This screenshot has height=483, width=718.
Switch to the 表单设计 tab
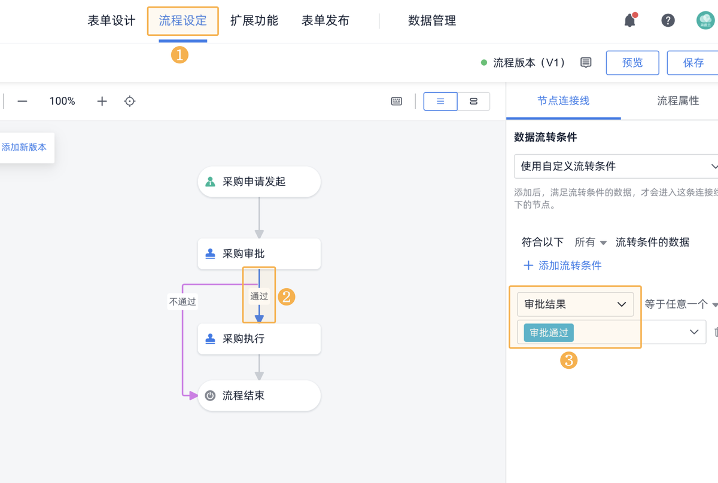pos(111,21)
